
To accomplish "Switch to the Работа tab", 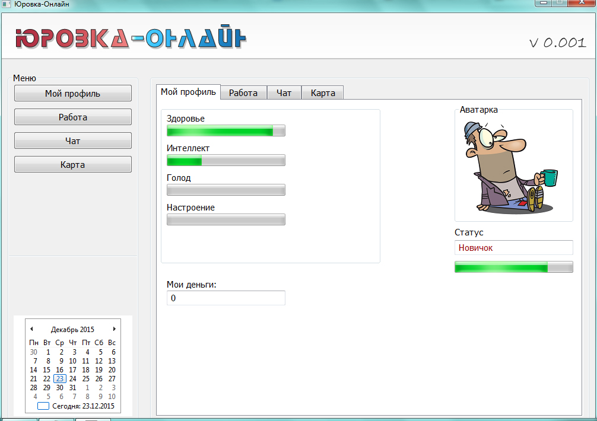I will tap(243, 93).
